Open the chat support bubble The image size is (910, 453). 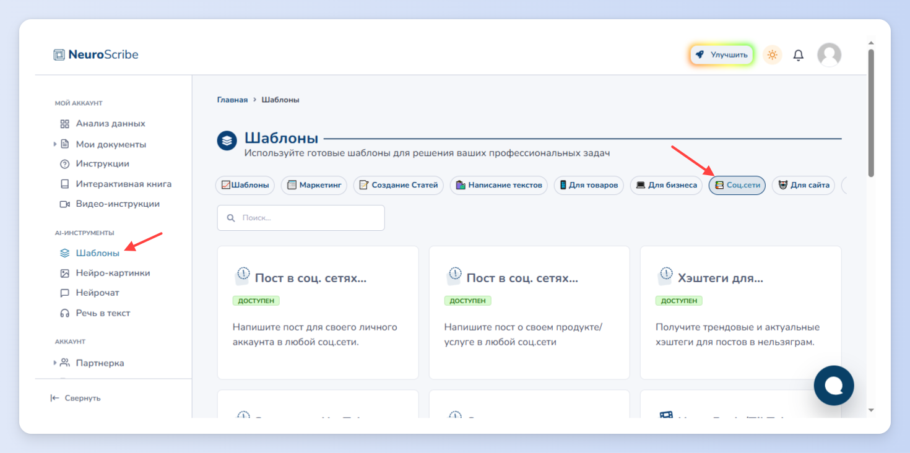834,386
